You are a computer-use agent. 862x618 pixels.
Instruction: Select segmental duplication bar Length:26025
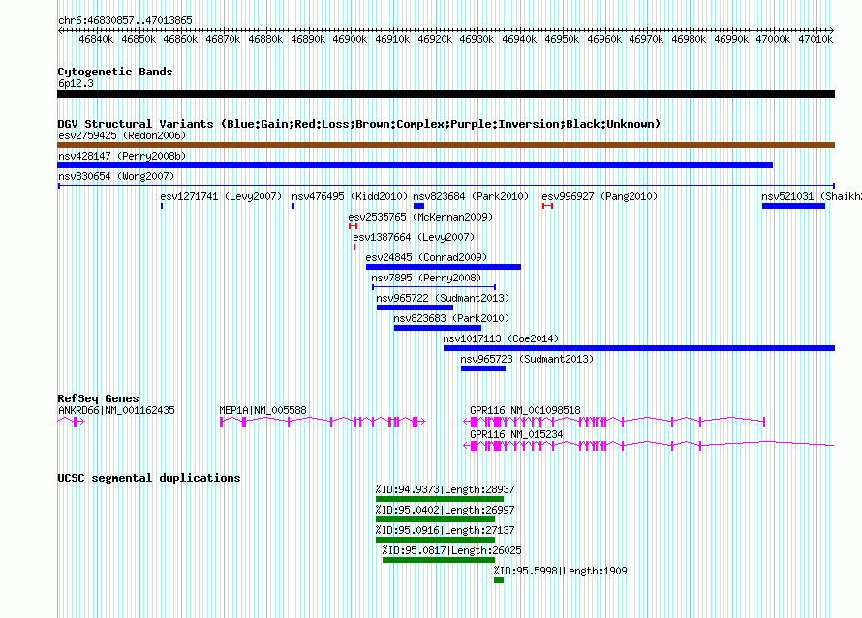pos(439,560)
